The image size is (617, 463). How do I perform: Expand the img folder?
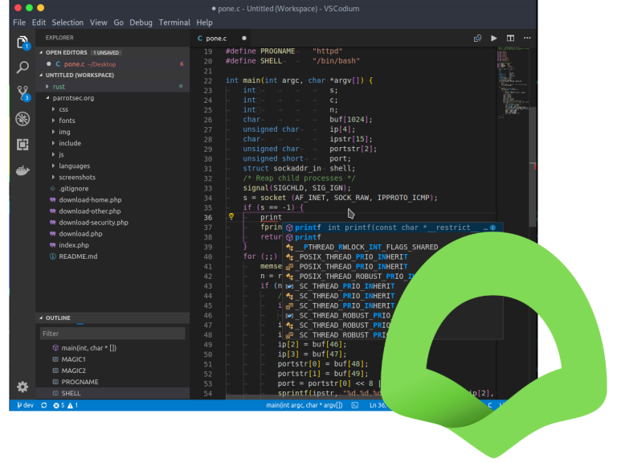pyautogui.click(x=54, y=132)
